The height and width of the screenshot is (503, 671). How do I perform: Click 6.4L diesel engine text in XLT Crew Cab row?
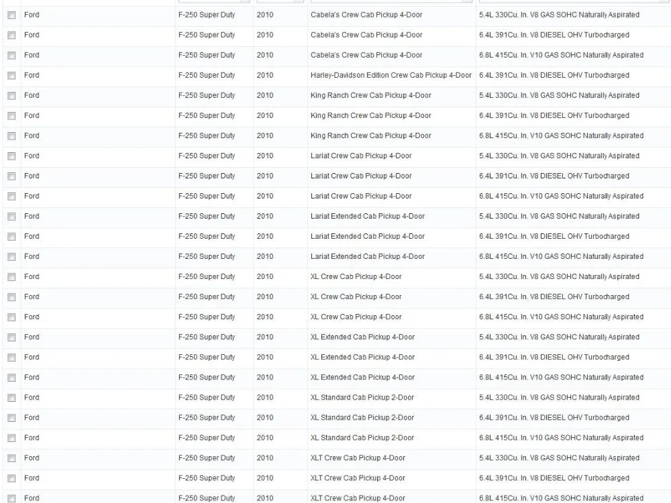554,478
